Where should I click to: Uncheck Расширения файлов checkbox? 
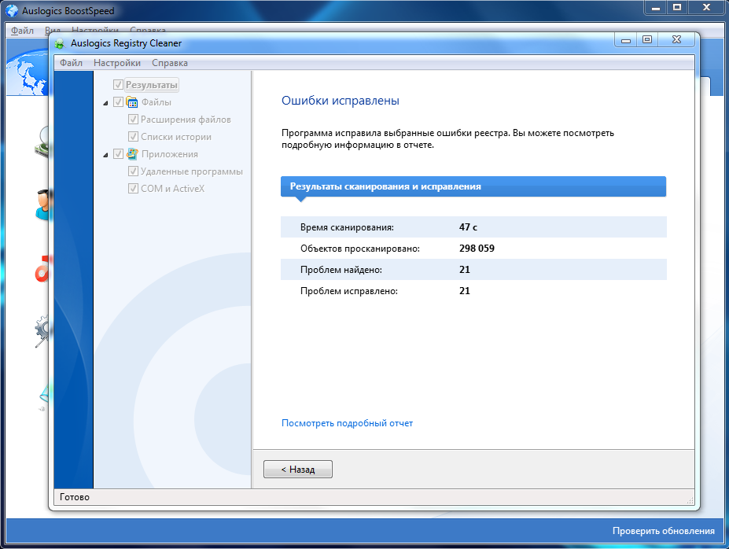point(133,120)
